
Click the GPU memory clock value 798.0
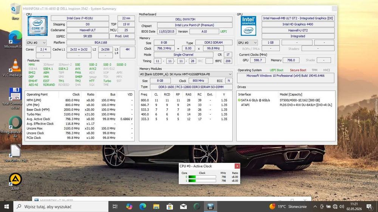coord(291,60)
